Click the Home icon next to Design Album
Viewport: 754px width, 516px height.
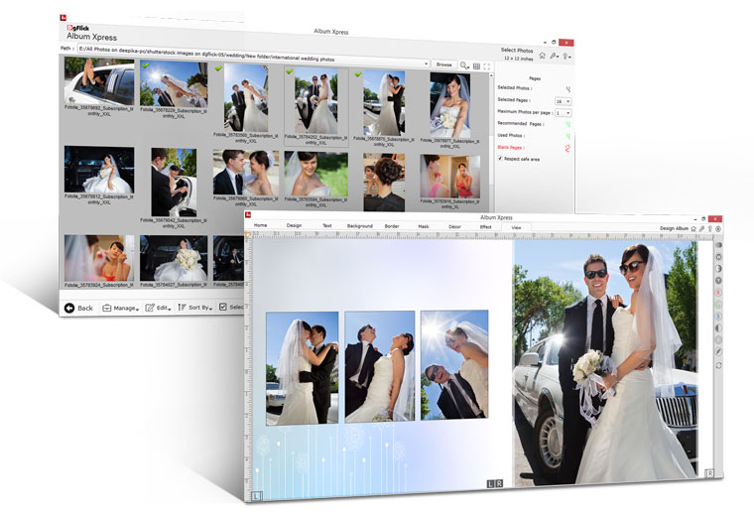(x=693, y=228)
